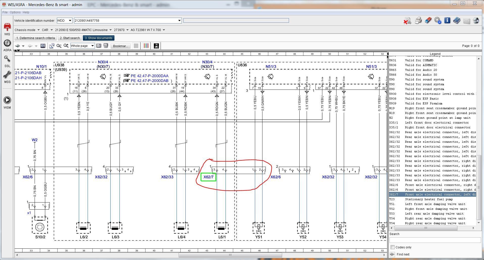Toggle the colored wire lines icon
Viewport: 484px width, 260px height.
click(x=146, y=46)
